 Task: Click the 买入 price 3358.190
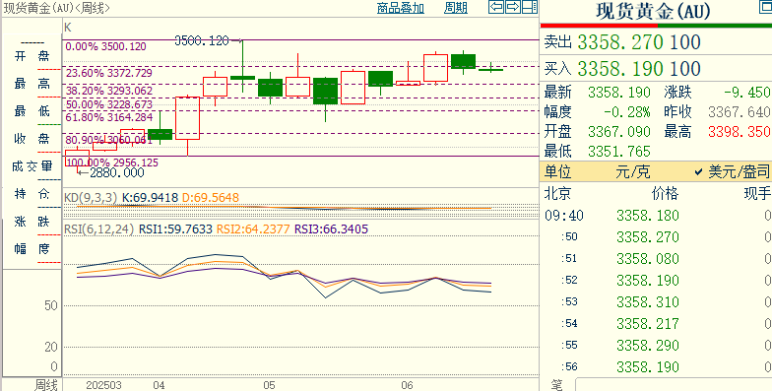[620, 69]
